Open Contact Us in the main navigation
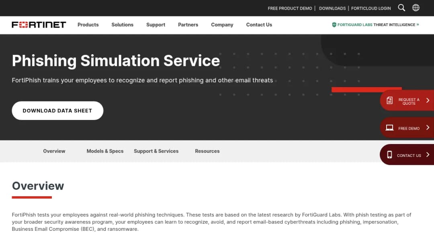The height and width of the screenshot is (244, 434). [259, 24]
